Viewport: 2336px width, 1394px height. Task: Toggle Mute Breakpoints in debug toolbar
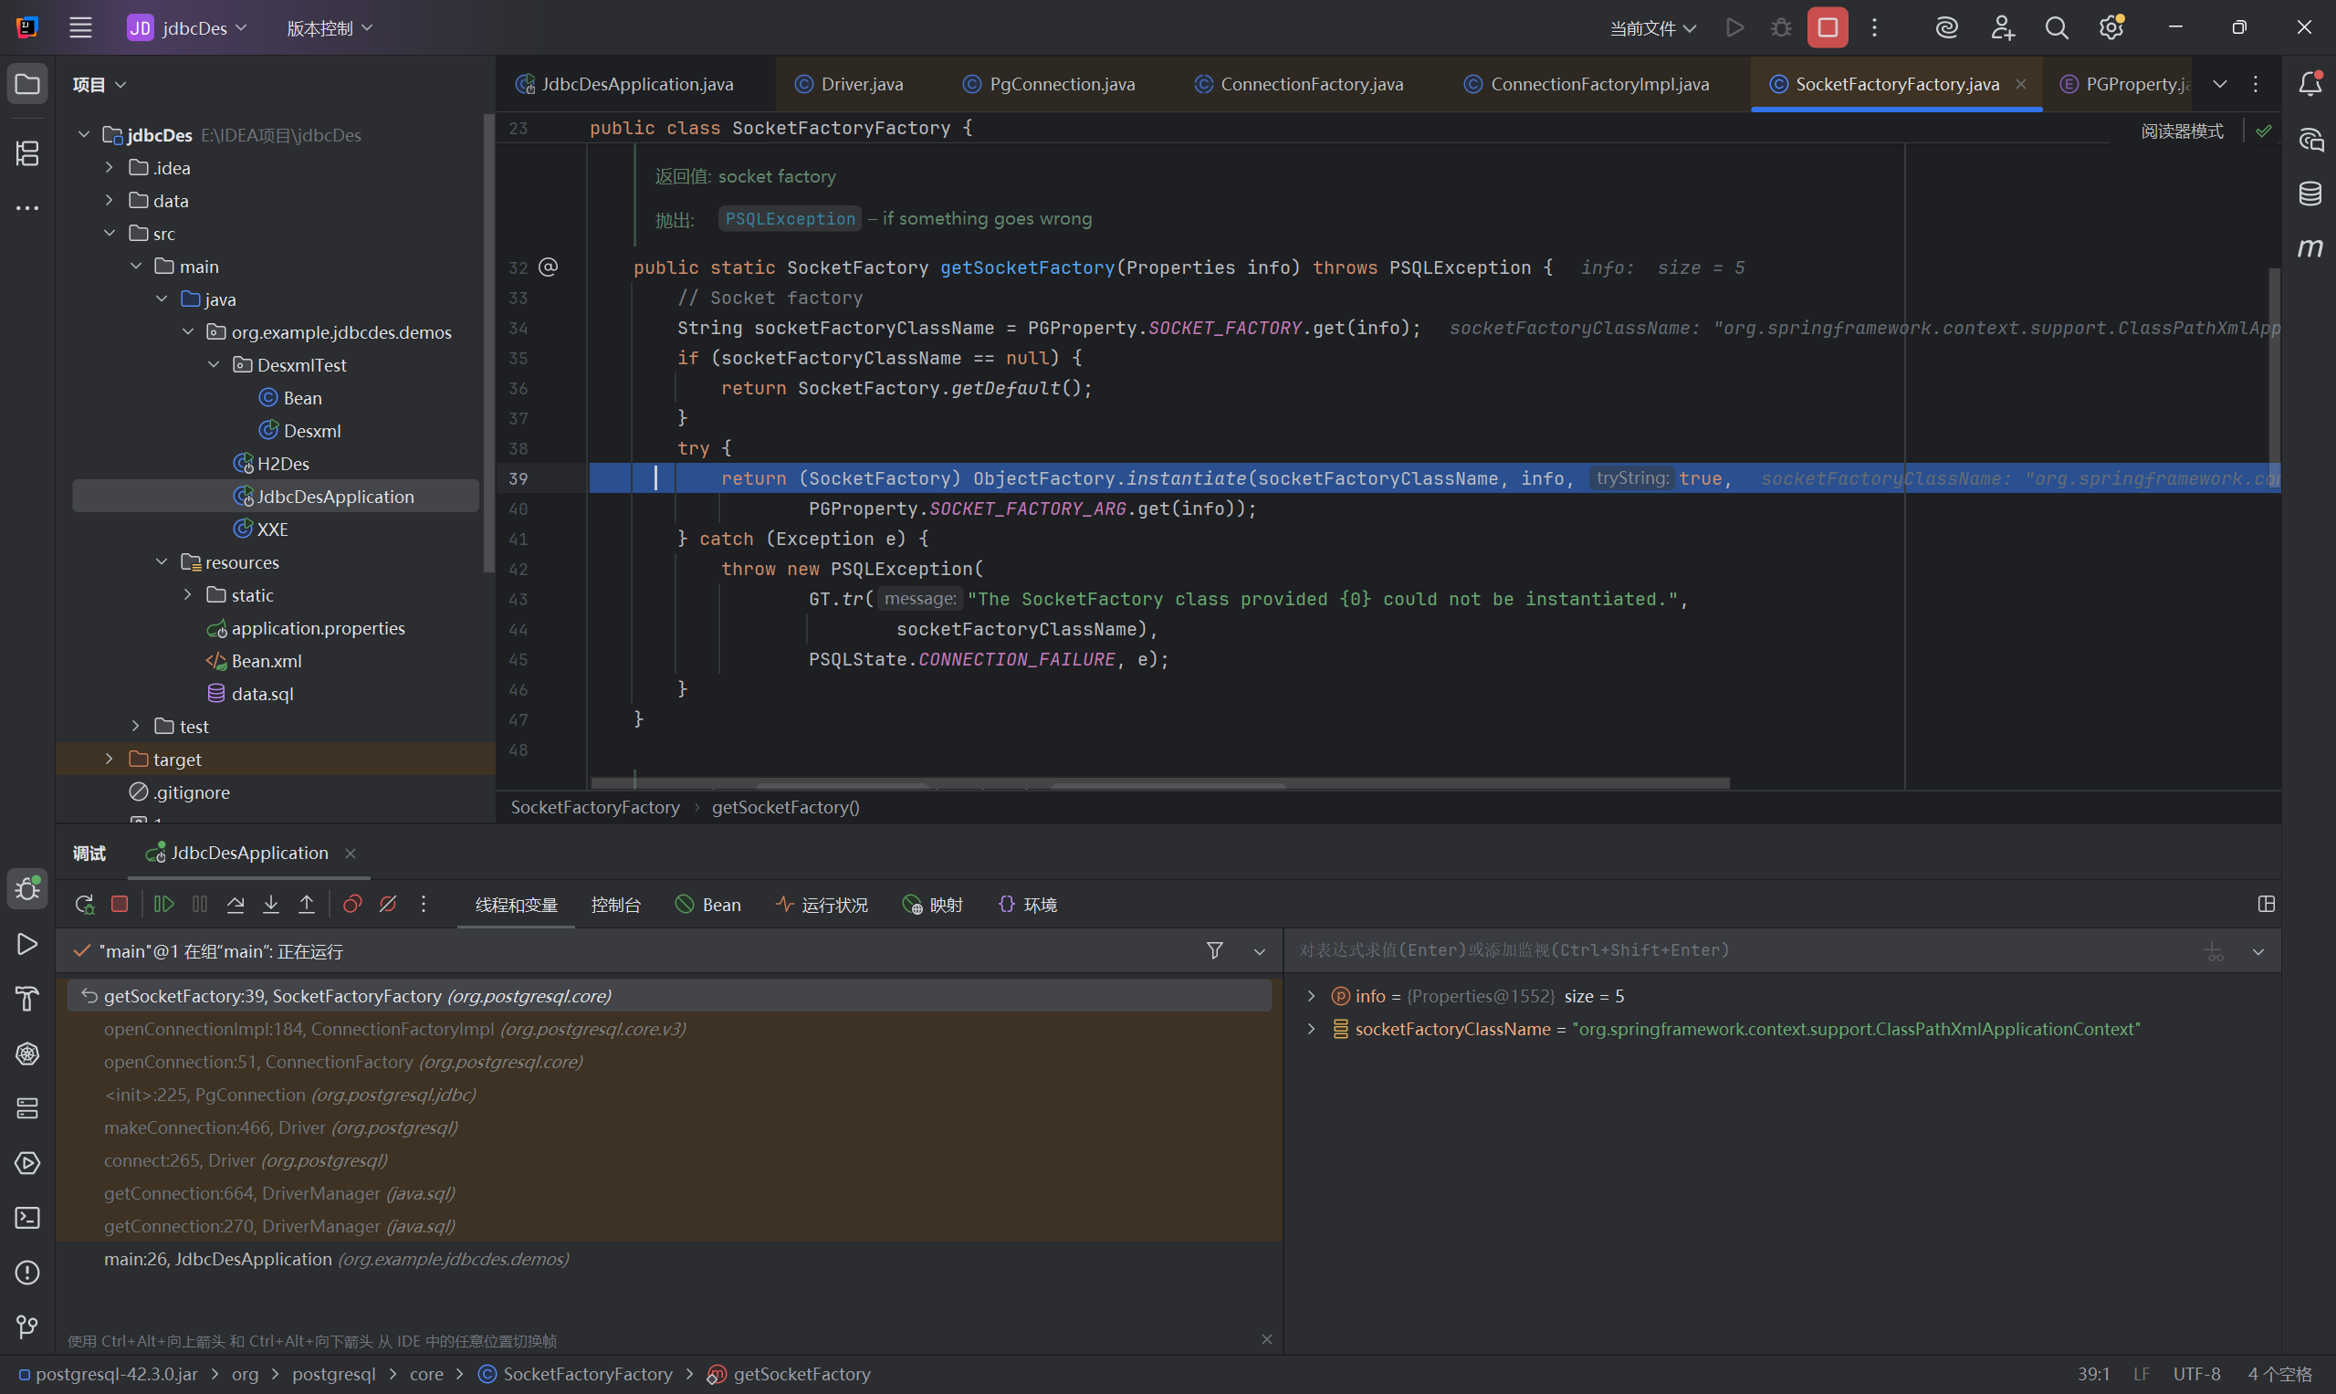coord(388,905)
